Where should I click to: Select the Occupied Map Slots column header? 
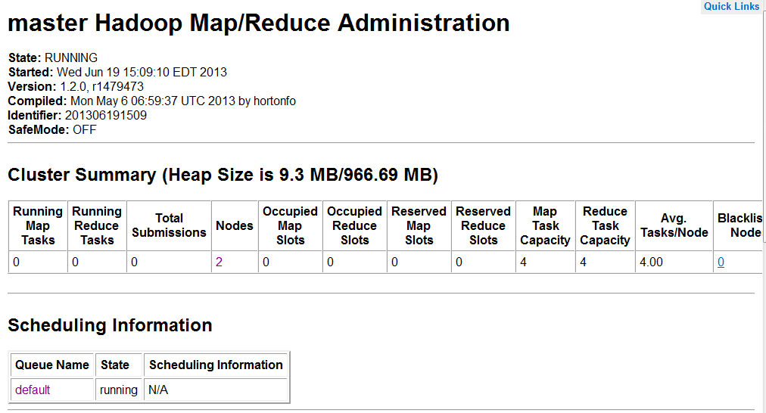(x=290, y=225)
